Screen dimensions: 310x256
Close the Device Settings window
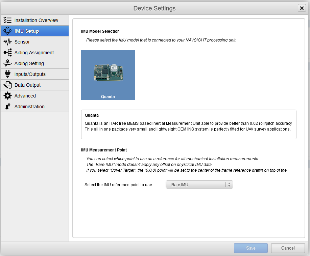(302, 8)
